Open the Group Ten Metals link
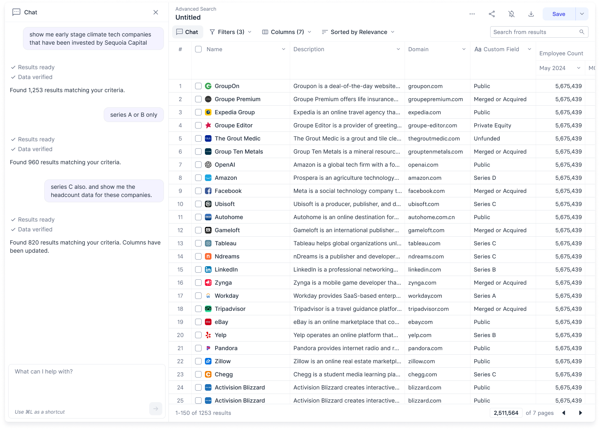600x430 pixels. [x=239, y=152]
